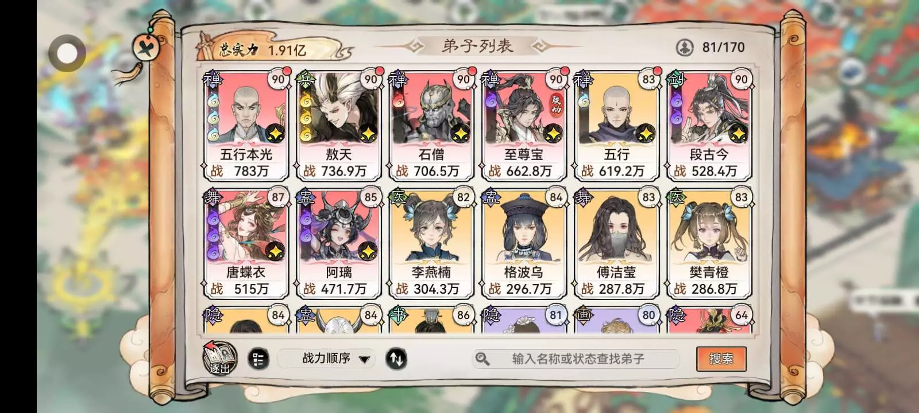Open 至尊宝 disciple card
Image resolution: width=919 pixels, height=413 pixels.
(x=524, y=126)
